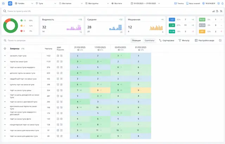The image size is (225, 144).
Task: Expand the Все группы groups dropdown
Action: pyautogui.click(x=97, y=3)
